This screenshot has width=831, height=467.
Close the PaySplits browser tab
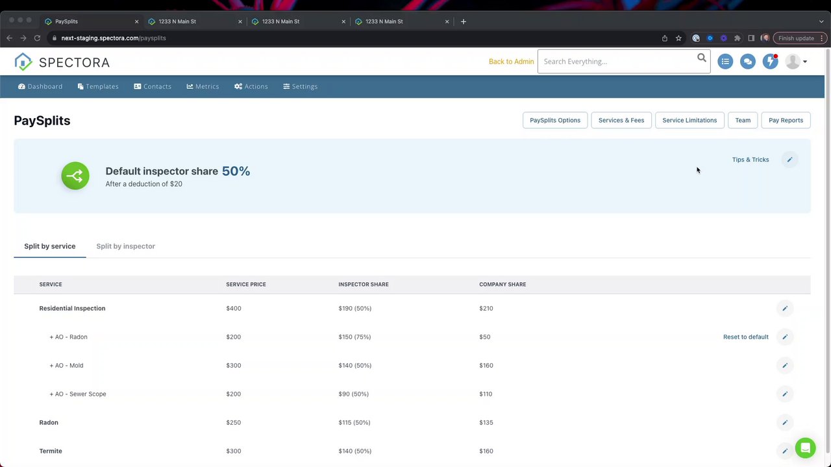pyautogui.click(x=136, y=21)
